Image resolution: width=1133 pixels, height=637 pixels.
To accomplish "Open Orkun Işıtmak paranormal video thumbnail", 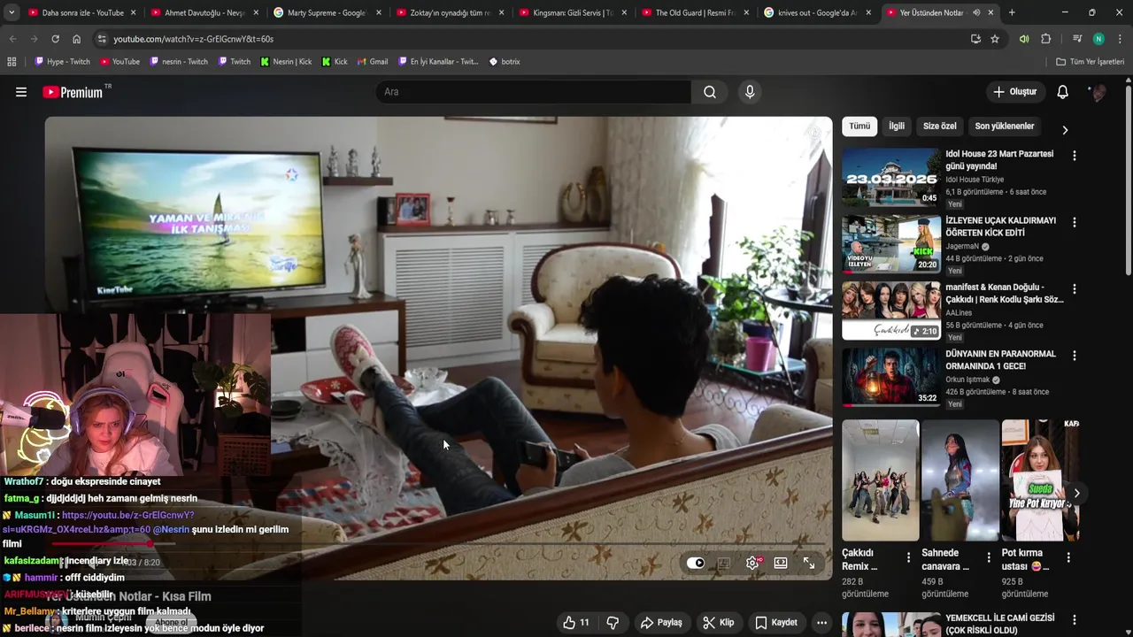I will (891, 377).
